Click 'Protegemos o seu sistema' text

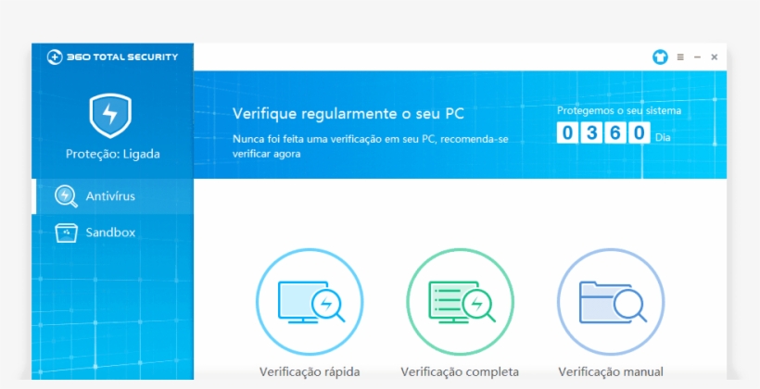[619, 110]
